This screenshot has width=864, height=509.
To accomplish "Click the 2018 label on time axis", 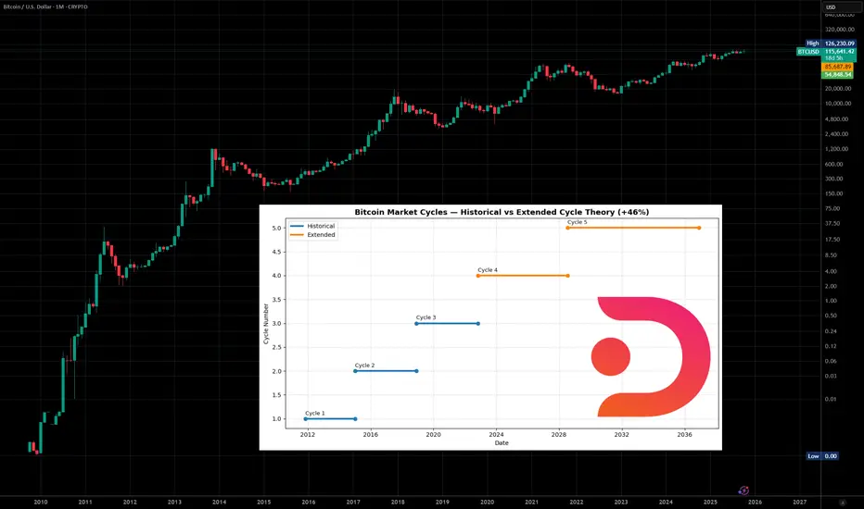I will pos(398,502).
